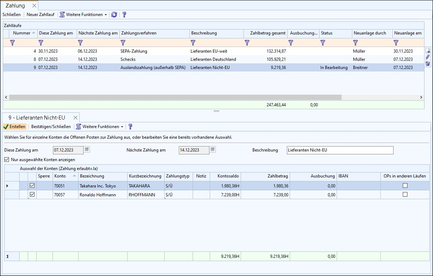The width and height of the screenshot is (433, 276).
Task: Select the 9 - Lieferanten Nicht-EU tab
Action: click(37, 117)
